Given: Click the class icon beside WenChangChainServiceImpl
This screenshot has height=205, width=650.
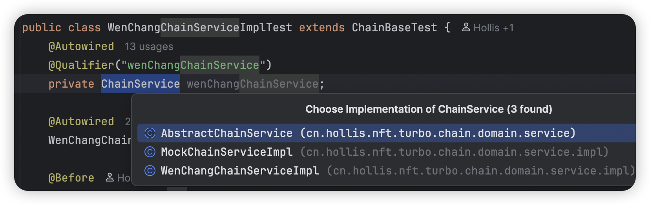Looking at the screenshot, I should coord(150,171).
